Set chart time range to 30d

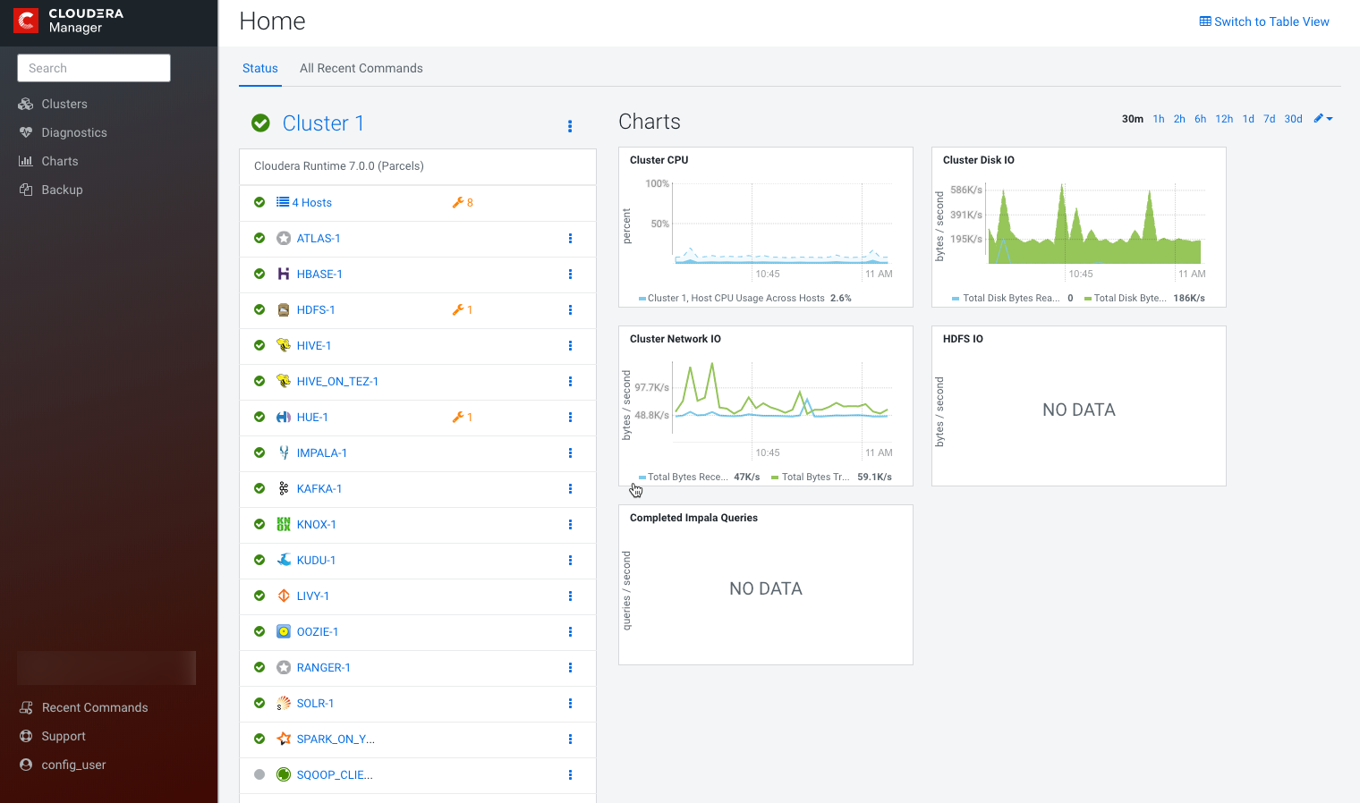click(1293, 119)
